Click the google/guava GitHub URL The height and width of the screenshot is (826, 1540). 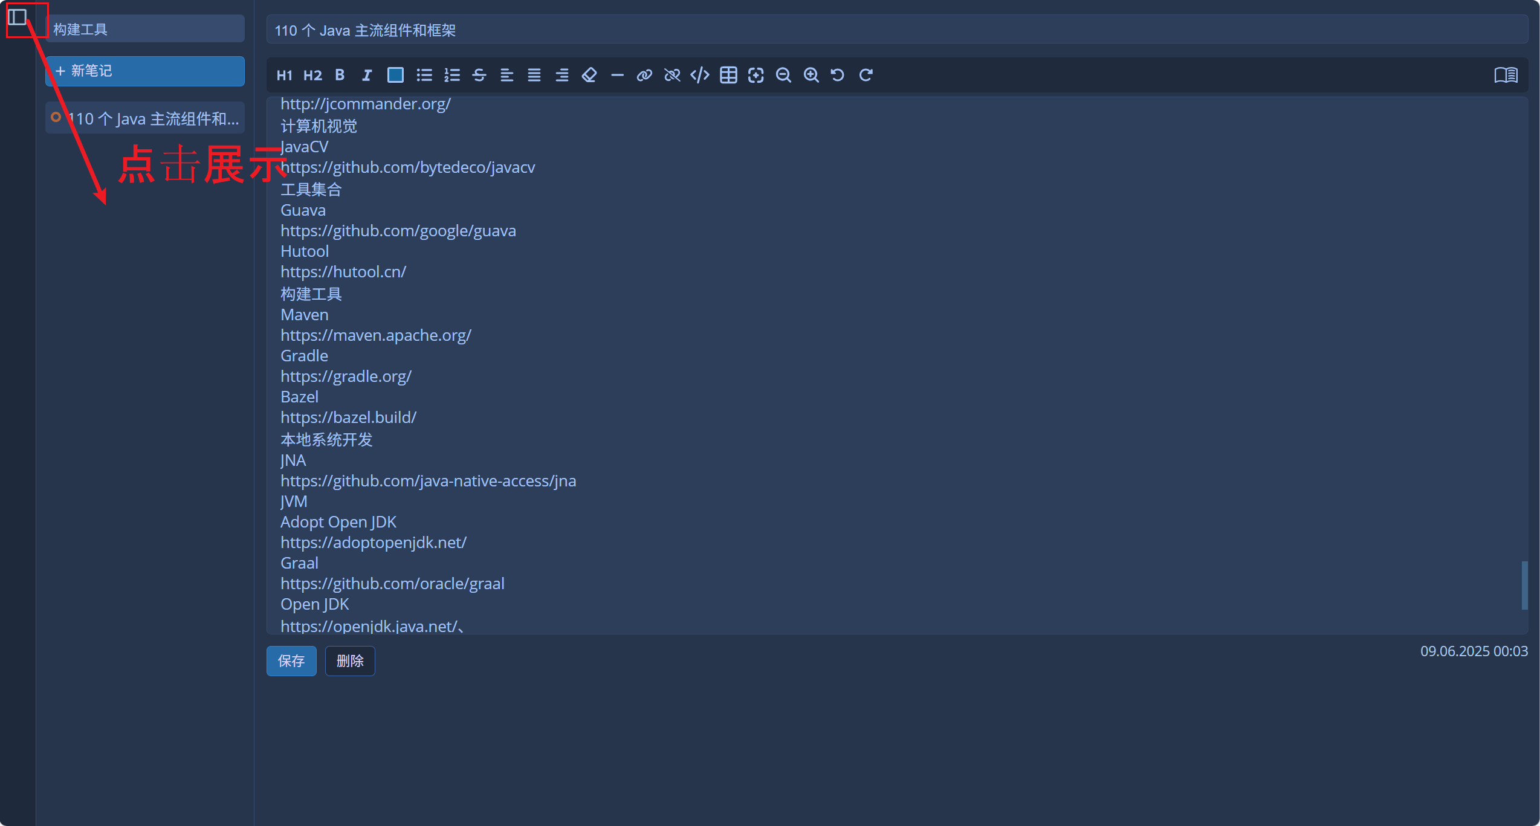point(398,231)
